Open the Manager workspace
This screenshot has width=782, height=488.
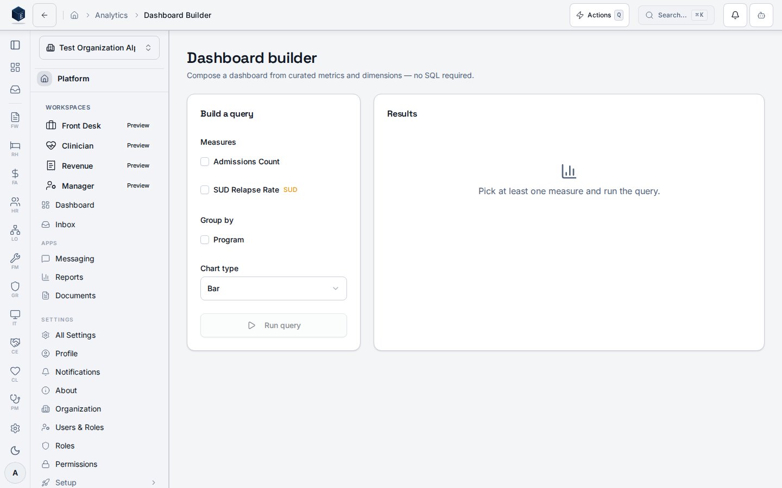99,185
